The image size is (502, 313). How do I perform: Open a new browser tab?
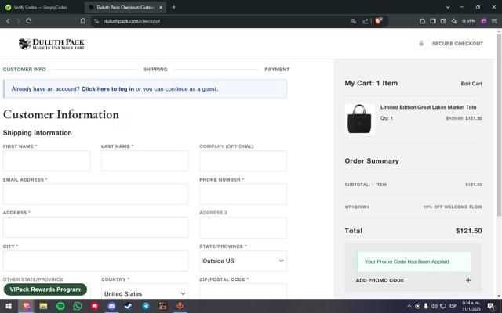click(173, 7)
